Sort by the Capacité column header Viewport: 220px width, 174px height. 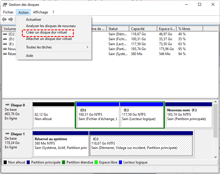[x=143, y=29]
